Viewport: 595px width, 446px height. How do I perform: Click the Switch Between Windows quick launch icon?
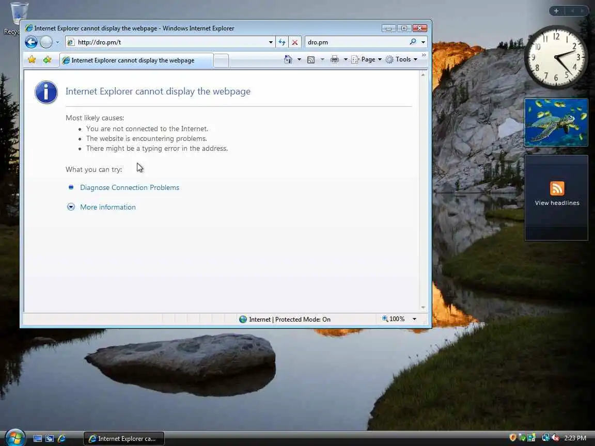pyautogui.click(x=50, y=438)
